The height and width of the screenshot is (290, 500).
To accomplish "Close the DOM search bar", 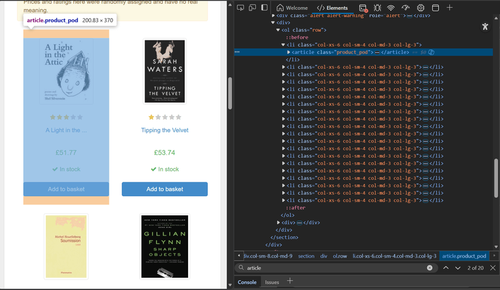I will tap(493, 268).
